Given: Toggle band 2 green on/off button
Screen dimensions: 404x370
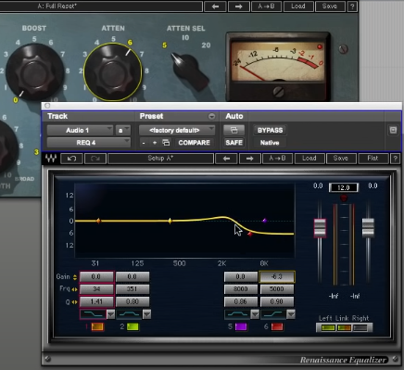Looking at the screenshot, I should 133,326.
